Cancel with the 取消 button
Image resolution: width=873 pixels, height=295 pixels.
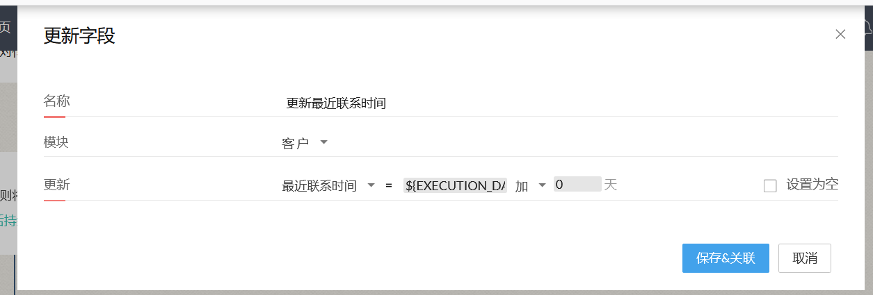[x=804, y=258]
